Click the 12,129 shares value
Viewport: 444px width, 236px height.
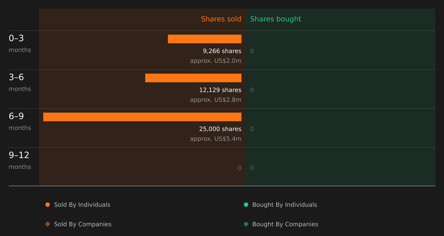[x=220, y=90]
